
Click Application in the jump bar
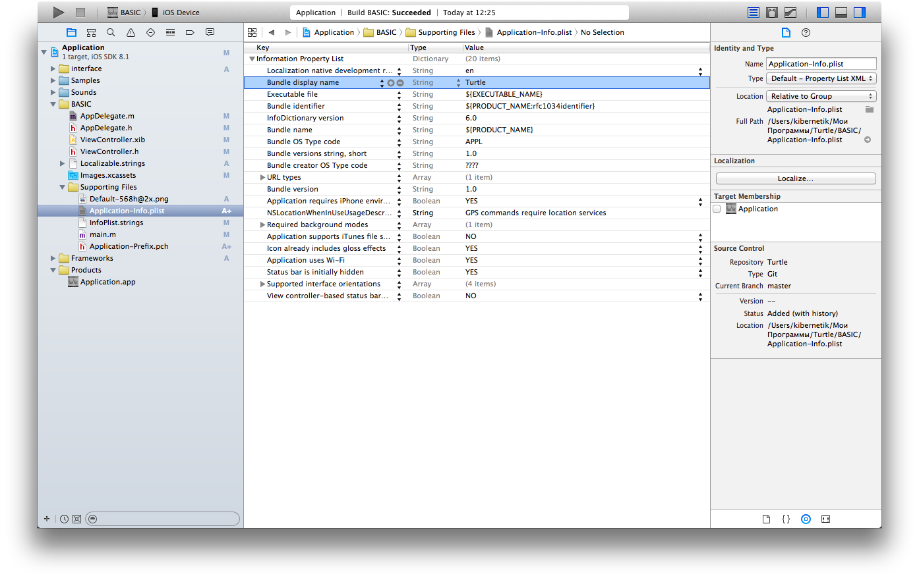[x=328, y=32]
